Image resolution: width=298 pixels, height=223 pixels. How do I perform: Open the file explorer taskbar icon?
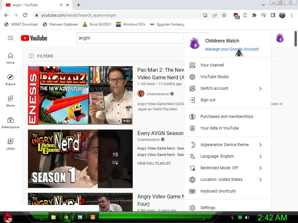54,217
